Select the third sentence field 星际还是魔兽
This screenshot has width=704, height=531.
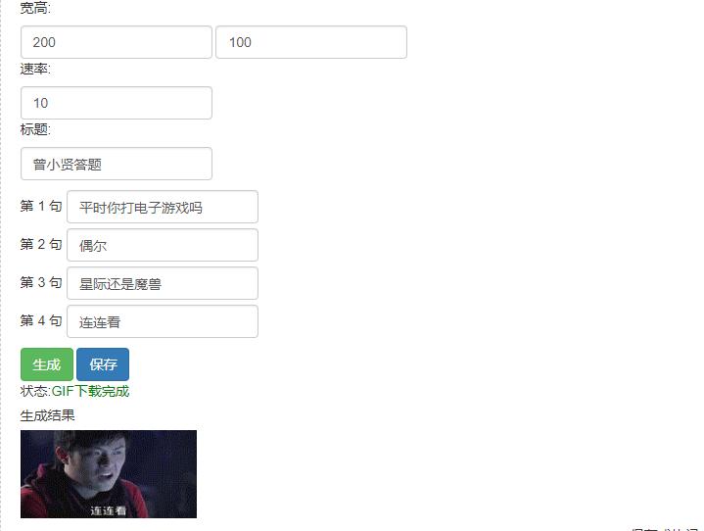pos(163,283)
